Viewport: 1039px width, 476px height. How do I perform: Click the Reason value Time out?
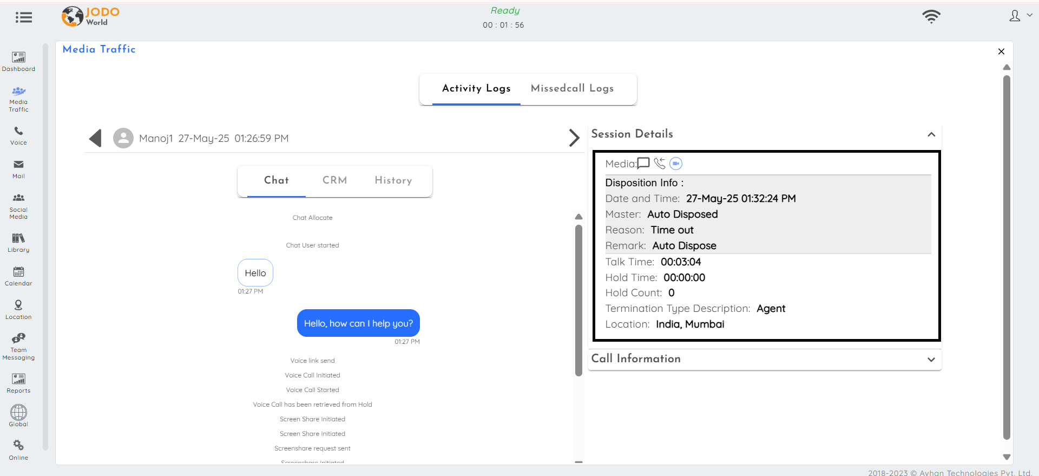point(672,230)
